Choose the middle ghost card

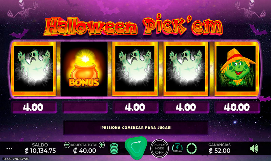pyautogui.click(x=135, y=69)
